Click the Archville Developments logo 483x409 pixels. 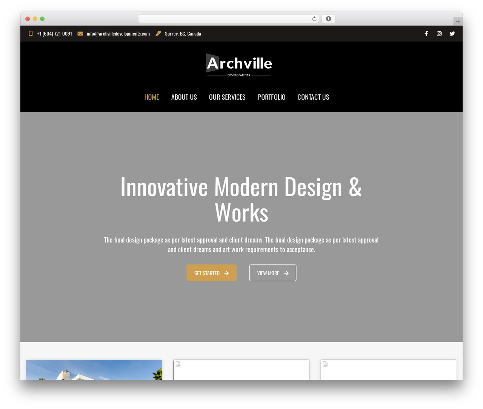[x=239, y=65]
